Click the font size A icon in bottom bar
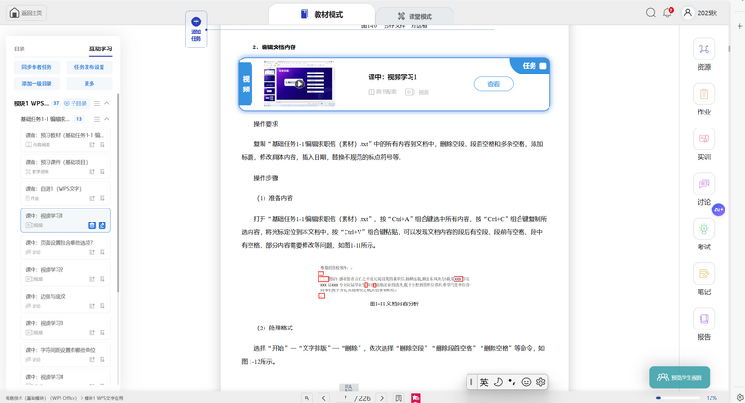Image resolution: width=745 pixels, height=403 pixels. click(307, 398)
